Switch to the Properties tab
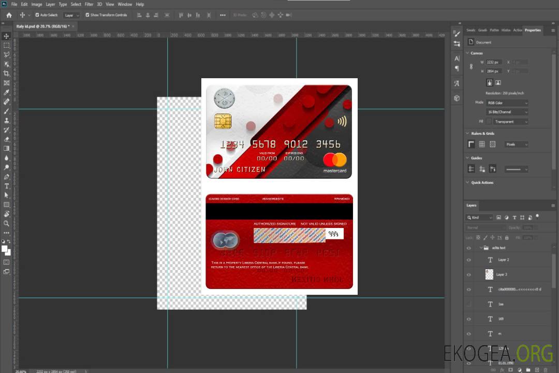The image size is (559, 373). point(533,30)
